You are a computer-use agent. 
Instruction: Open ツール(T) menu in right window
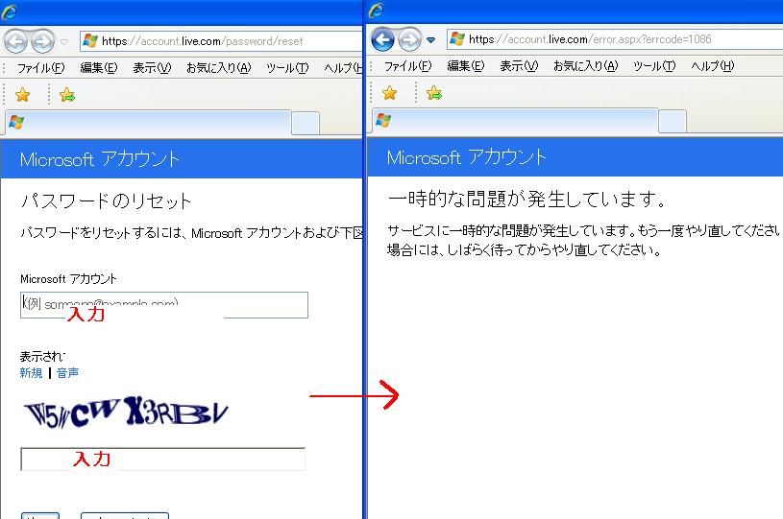(x=654, y=66)
